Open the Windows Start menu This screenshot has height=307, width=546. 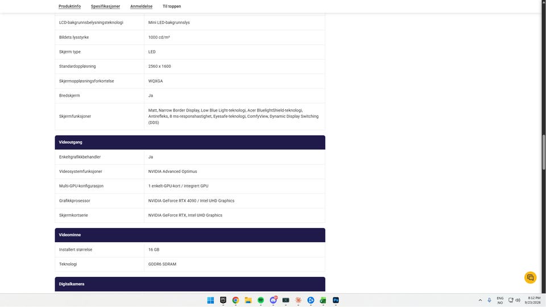coord(210,300)
